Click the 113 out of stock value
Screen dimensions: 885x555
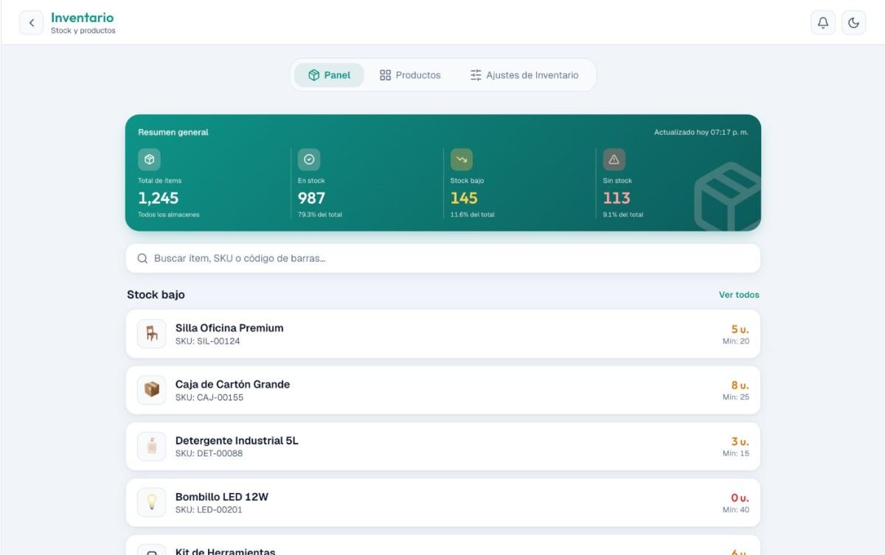pos(617,198)
